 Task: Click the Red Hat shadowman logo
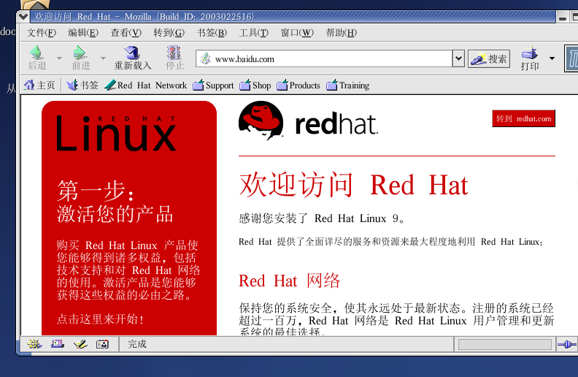[x=261, y=121]
